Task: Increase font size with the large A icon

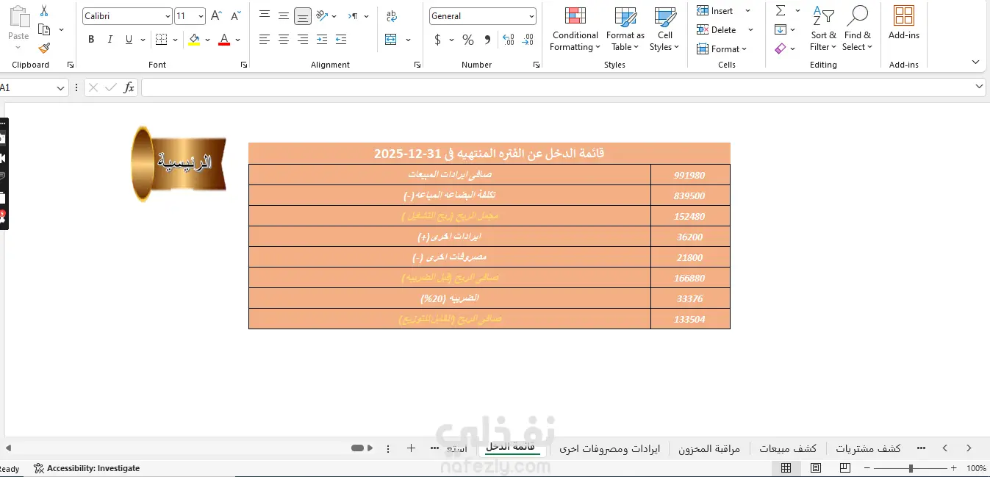Action: coord(216,15)
